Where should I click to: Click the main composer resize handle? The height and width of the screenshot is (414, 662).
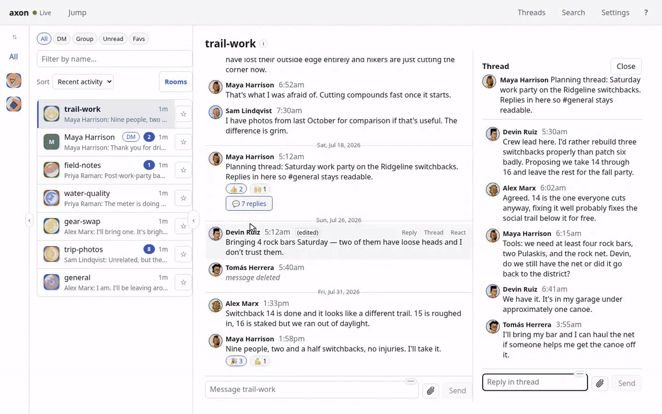(410, 381)
